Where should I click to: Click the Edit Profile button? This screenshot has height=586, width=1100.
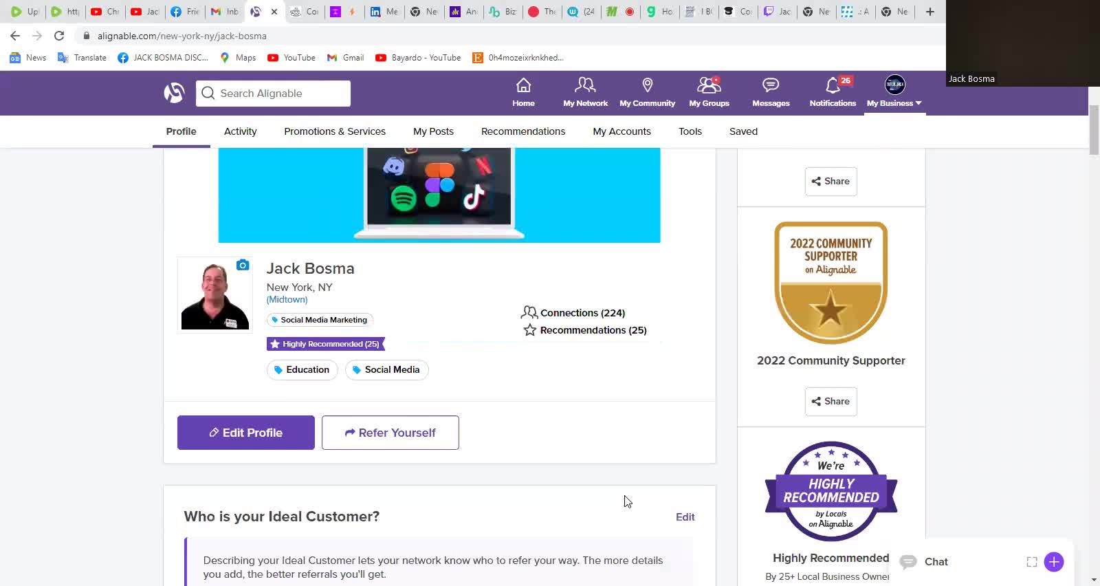246,433
